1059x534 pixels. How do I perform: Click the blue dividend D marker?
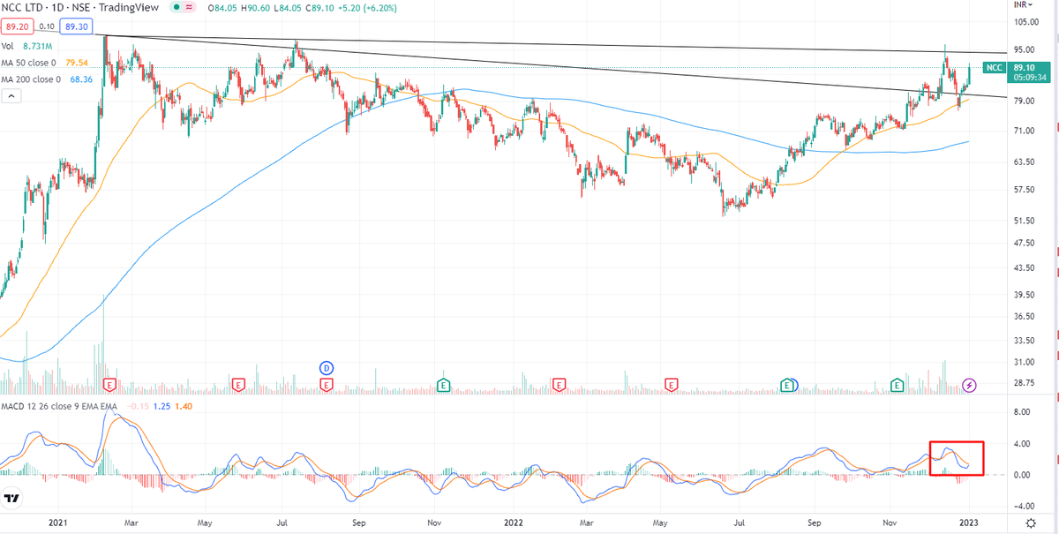(326, 367)
